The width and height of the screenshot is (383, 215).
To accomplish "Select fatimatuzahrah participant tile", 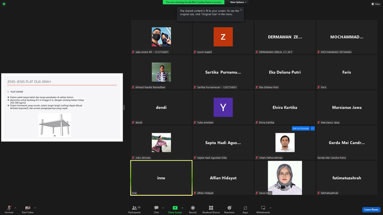I will coord(346,178).
